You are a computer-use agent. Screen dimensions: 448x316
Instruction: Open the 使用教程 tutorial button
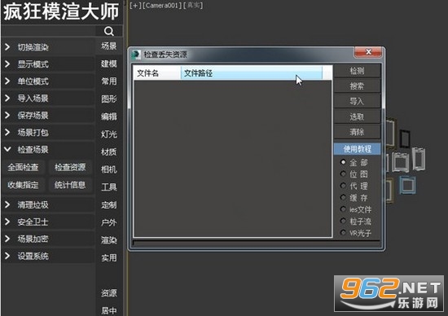[357, 148]
